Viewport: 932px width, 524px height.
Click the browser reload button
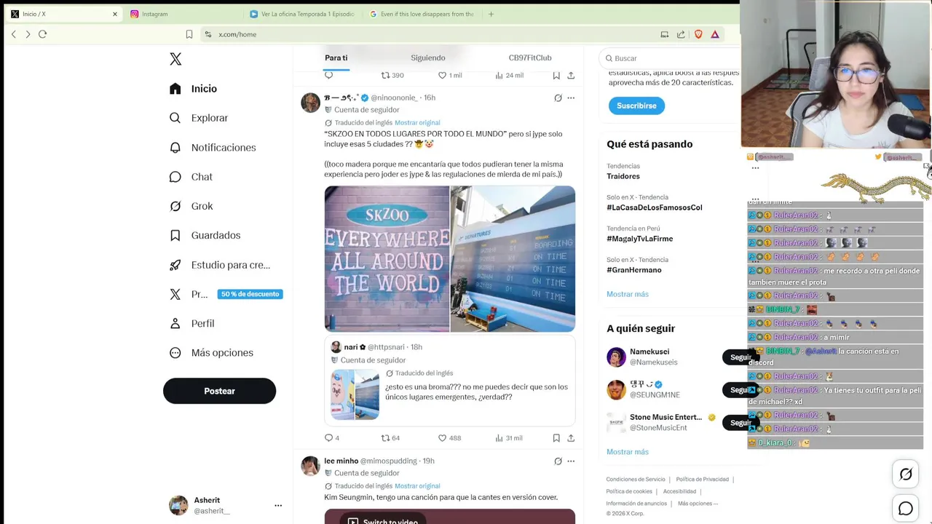[42, 34]
